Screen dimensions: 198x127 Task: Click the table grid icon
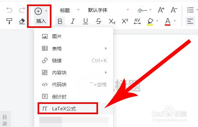click(45, 48)
